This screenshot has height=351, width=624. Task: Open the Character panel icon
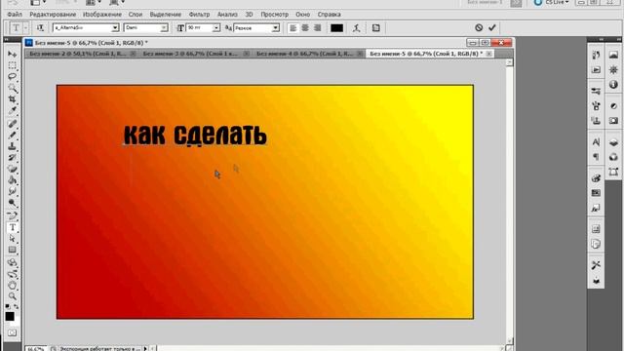pyautogui.click(x=596, y=142)
